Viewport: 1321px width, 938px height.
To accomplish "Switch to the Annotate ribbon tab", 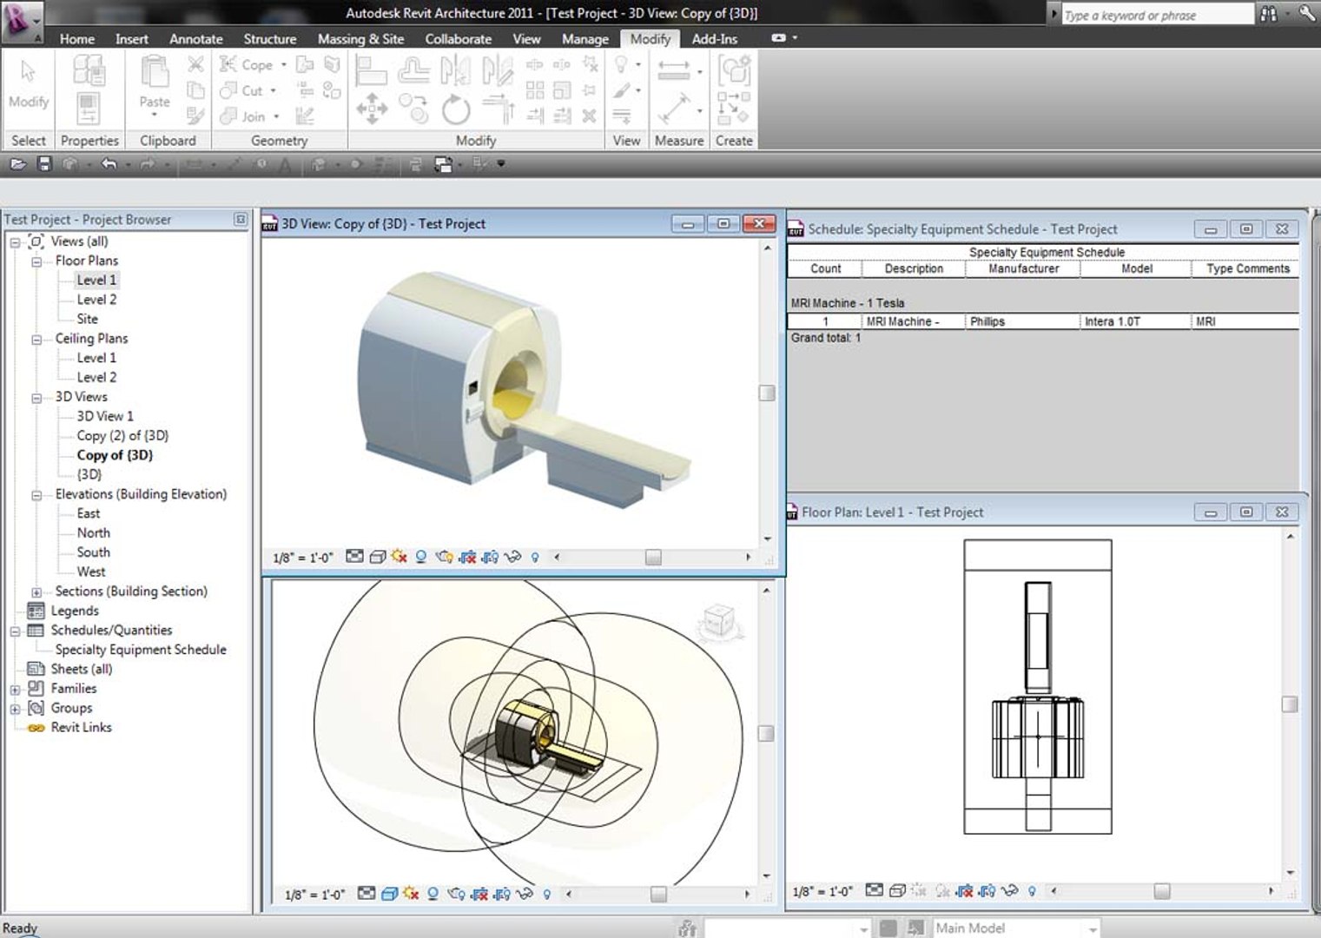I will point(196,39).
